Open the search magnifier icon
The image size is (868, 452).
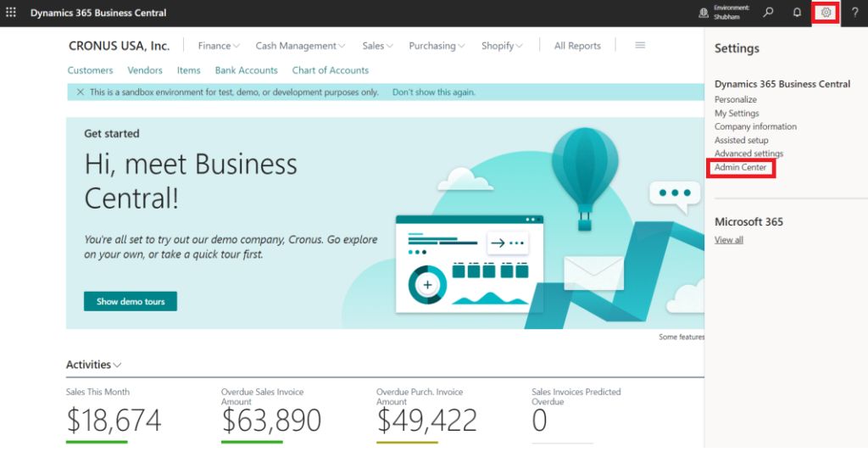tap(768, 12)
